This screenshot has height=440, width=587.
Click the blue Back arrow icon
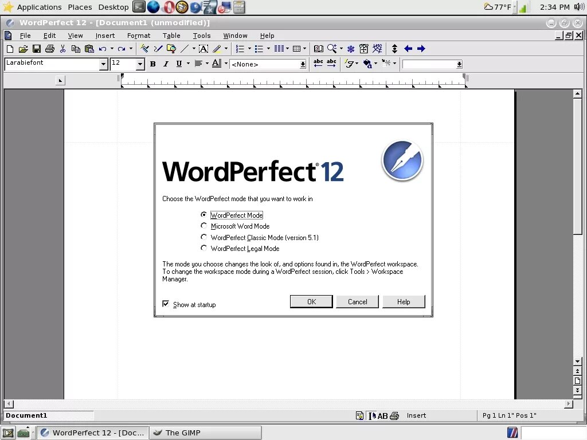click(408, 49)
